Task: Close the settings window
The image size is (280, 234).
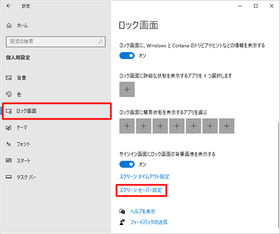Action: [x=272, y=6]
